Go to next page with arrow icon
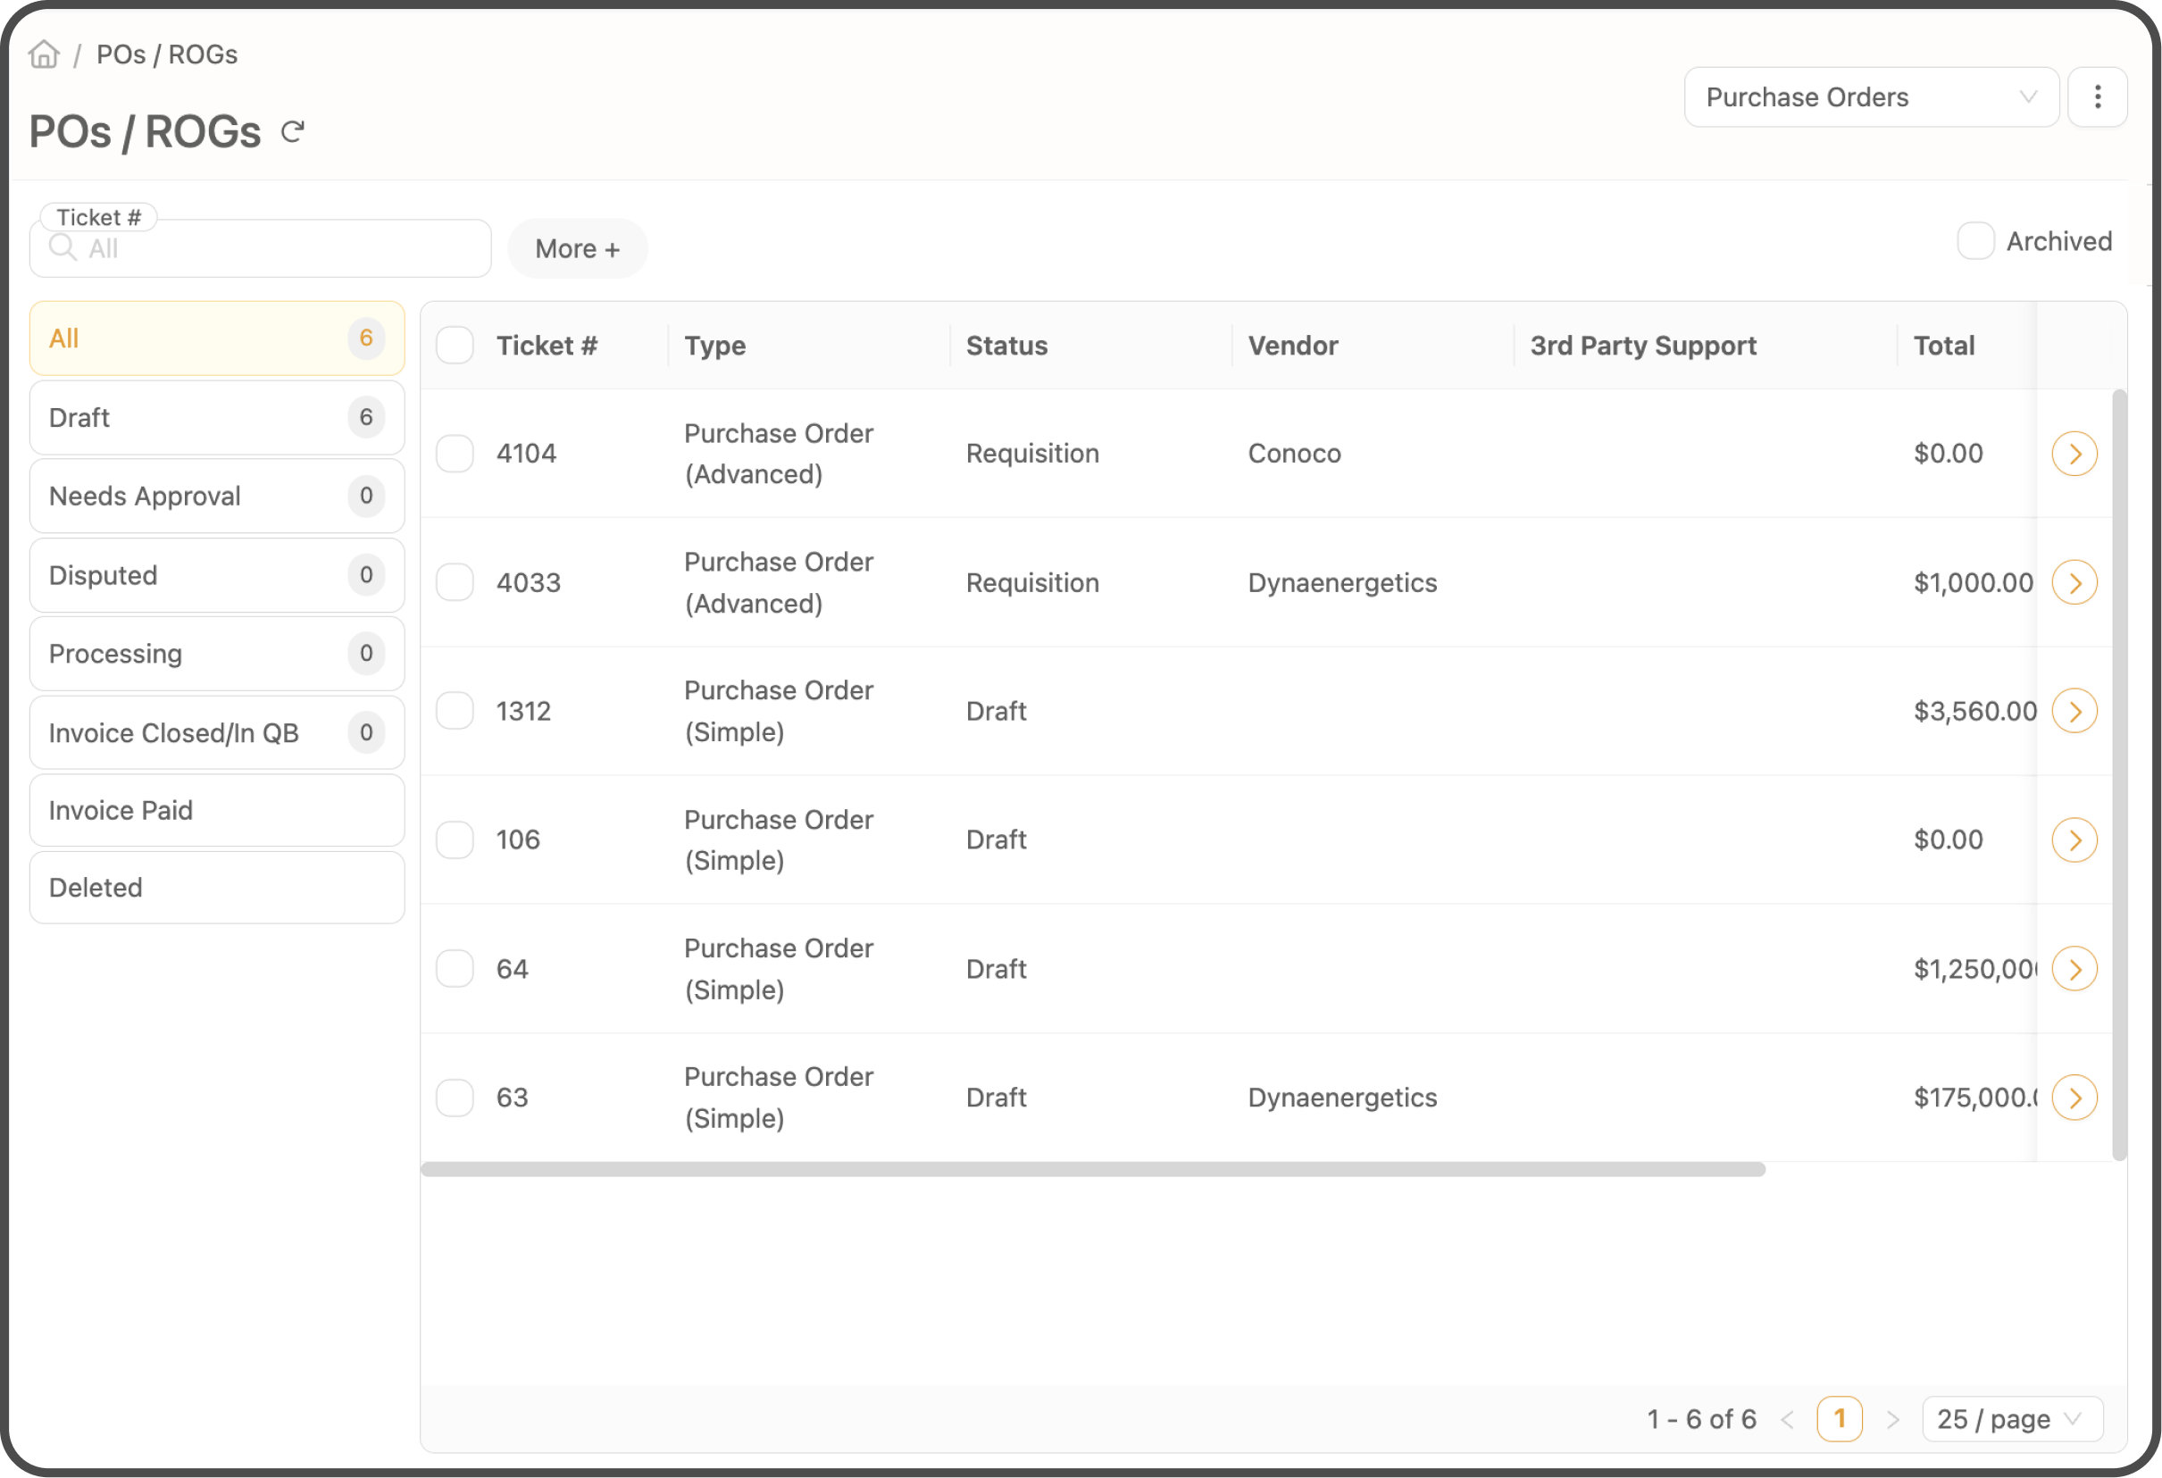Screen dimensions: 2162x1478 point(1892,1418)
